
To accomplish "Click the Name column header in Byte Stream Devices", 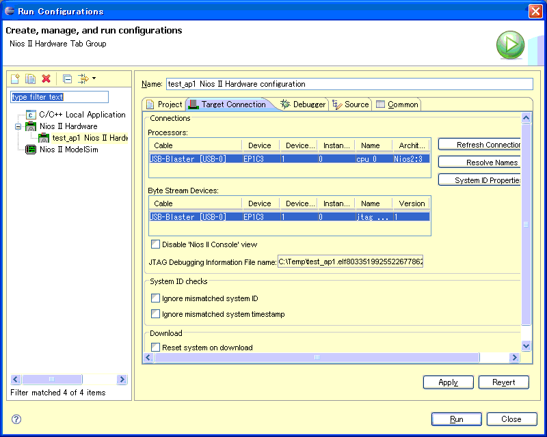I will click(x=373, y=203).
